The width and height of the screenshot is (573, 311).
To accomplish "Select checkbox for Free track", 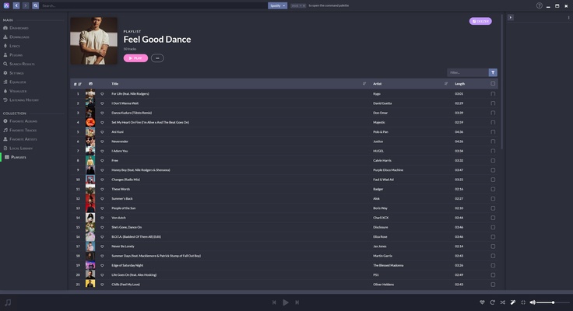I will [493, 161].
